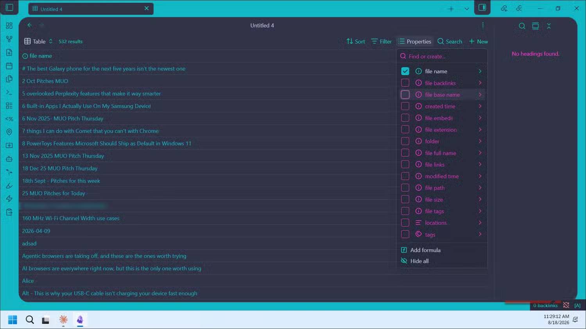This screenshot has width=586, height=329.
Task: Expand the file path chevron
Action: pos(480,187)
